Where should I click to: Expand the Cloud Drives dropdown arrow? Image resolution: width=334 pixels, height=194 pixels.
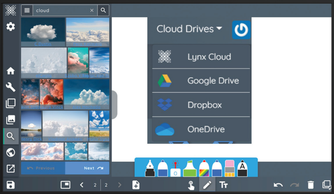point(219,28)
